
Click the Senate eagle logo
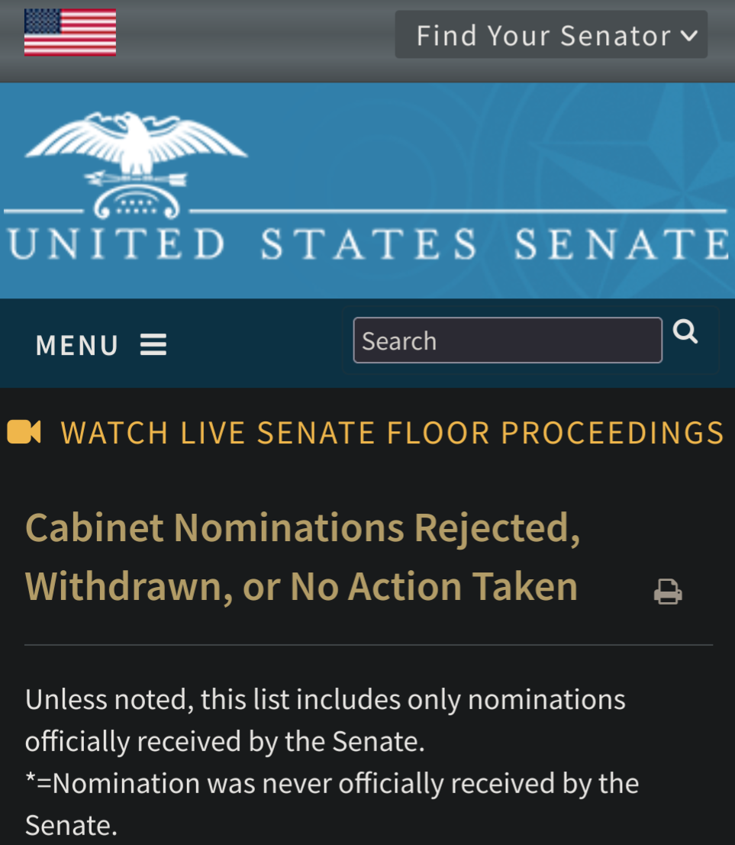click(137, 165)
